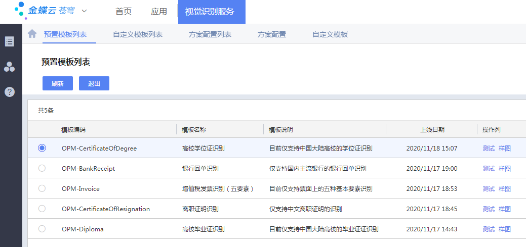Click 测试 for OPM-CertificateOfDegree row
The image size is (526, 247).
pyautogui.click(x=489, y=149)
